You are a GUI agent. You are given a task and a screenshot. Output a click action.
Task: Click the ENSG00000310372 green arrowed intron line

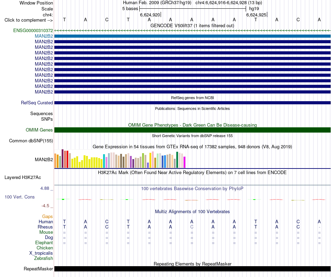pyautogui.click(x=192, y=31)
